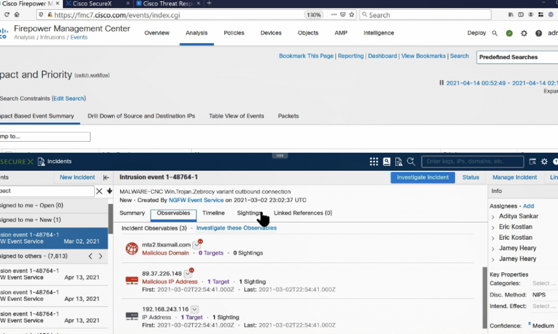The image size is (558, 334).
Task: Click Investigate these Observables link
Action: 237,228
